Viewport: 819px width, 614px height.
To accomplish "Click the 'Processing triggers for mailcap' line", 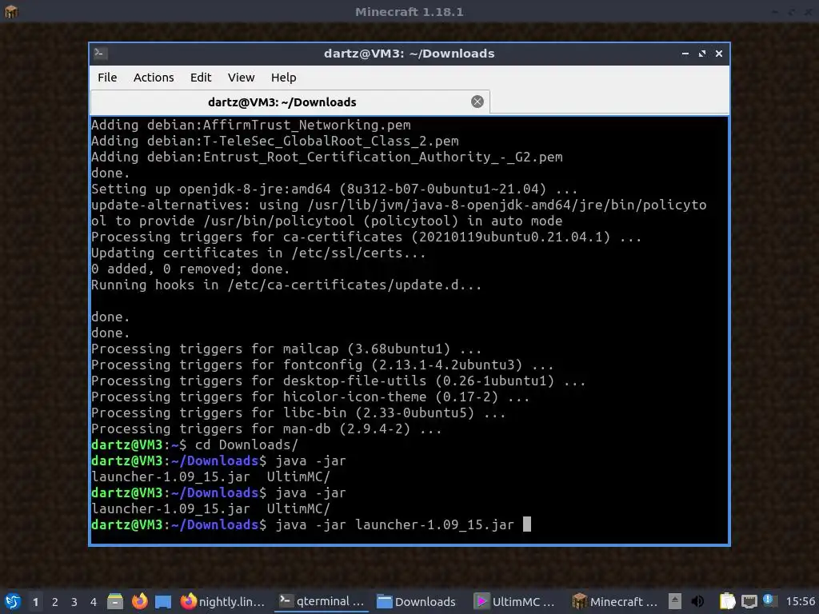I will click(x=286, y=349).
